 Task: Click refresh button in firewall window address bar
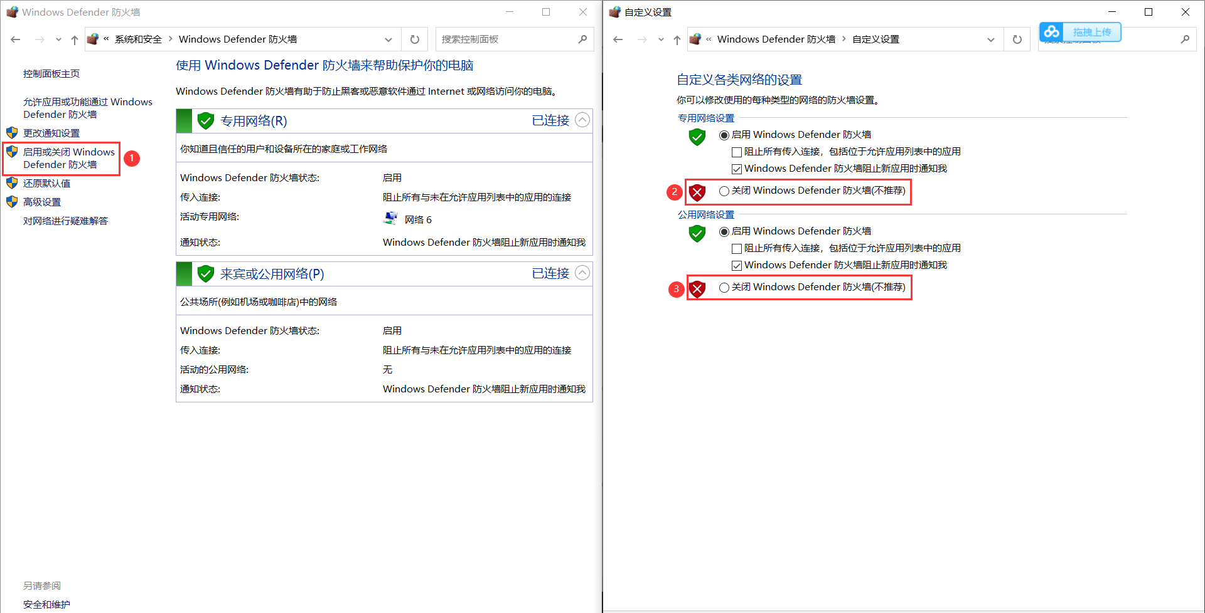point(415,39)
